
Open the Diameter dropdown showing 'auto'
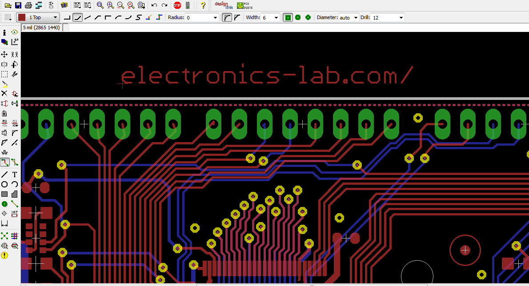pyautogui.click(x=356, y=17)
